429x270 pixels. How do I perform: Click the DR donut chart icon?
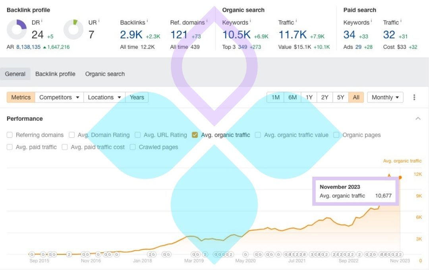[17, 30]
